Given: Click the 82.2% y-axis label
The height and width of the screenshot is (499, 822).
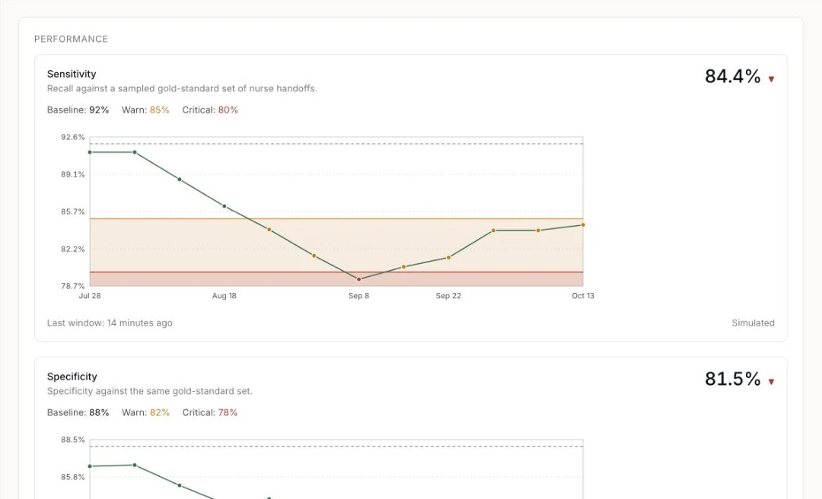Looking at the screenshot, I should (x=73, y=249).
